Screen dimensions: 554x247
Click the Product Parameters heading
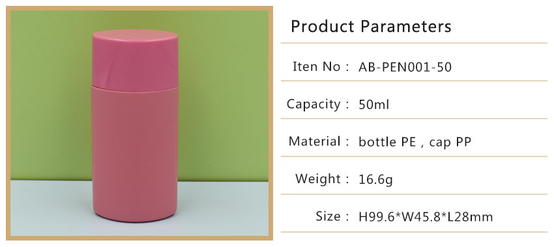(371, 27)
